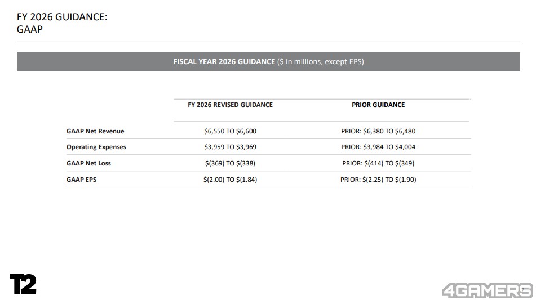This screenshot has width=536, height=300.
Task: Select the GAAP Net Loss row label
Action: coord(88,163)
